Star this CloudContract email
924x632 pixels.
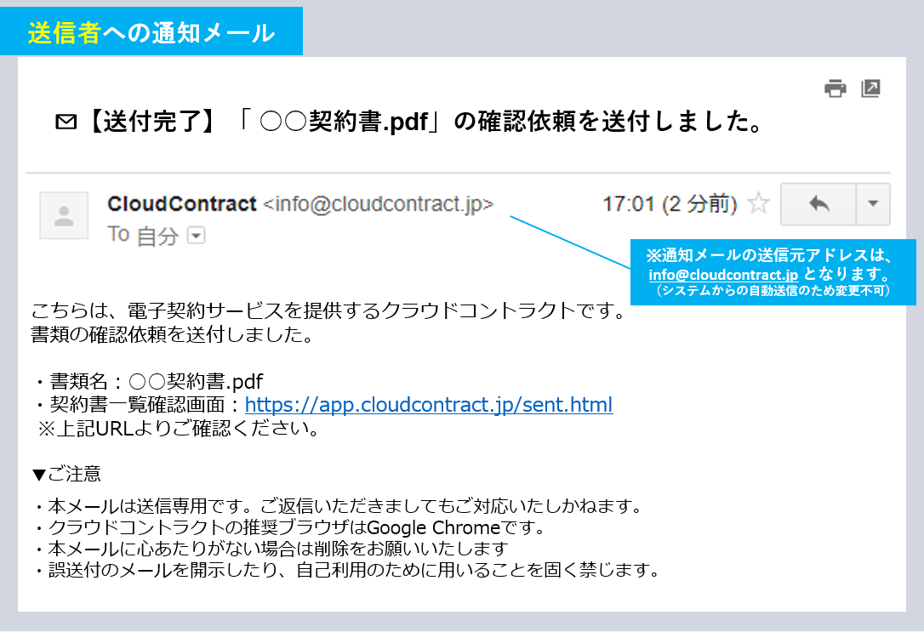758,204
